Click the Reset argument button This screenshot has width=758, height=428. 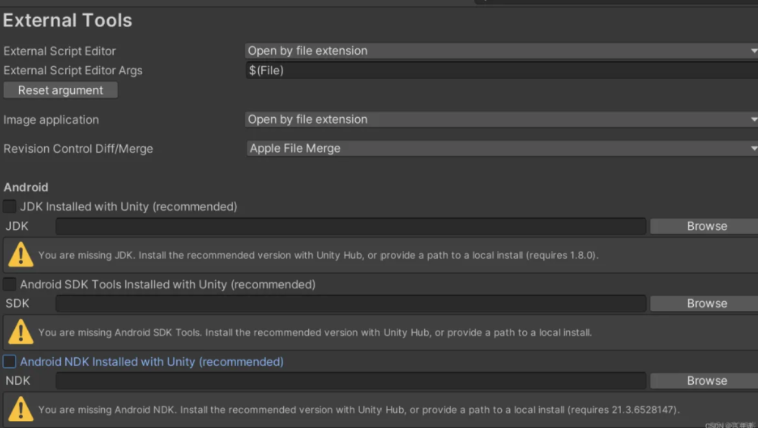60,90
